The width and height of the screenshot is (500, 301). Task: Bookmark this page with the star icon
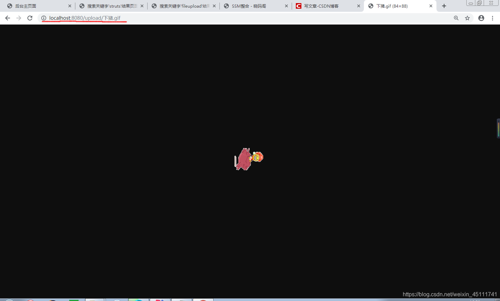(467, 18)
